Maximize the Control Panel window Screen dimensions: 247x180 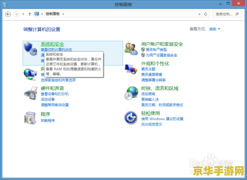click(228, 3)
